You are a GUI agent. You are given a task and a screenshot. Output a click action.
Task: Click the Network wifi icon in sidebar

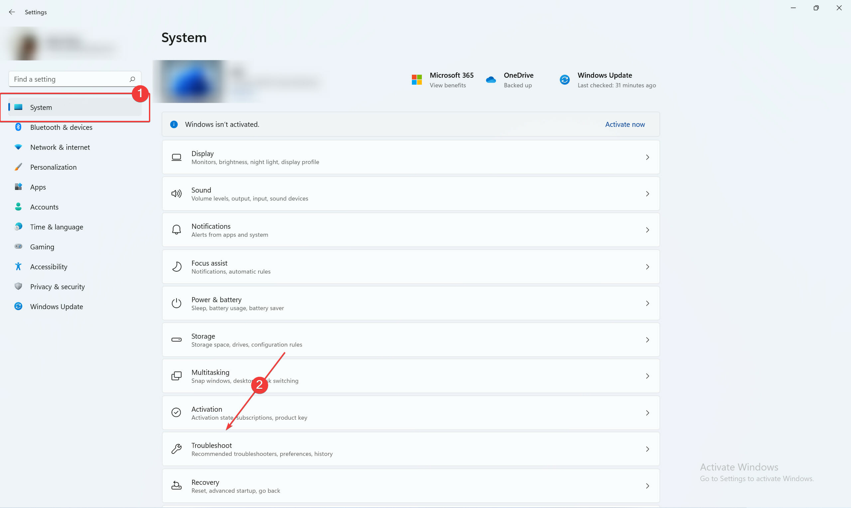[19, 147]
